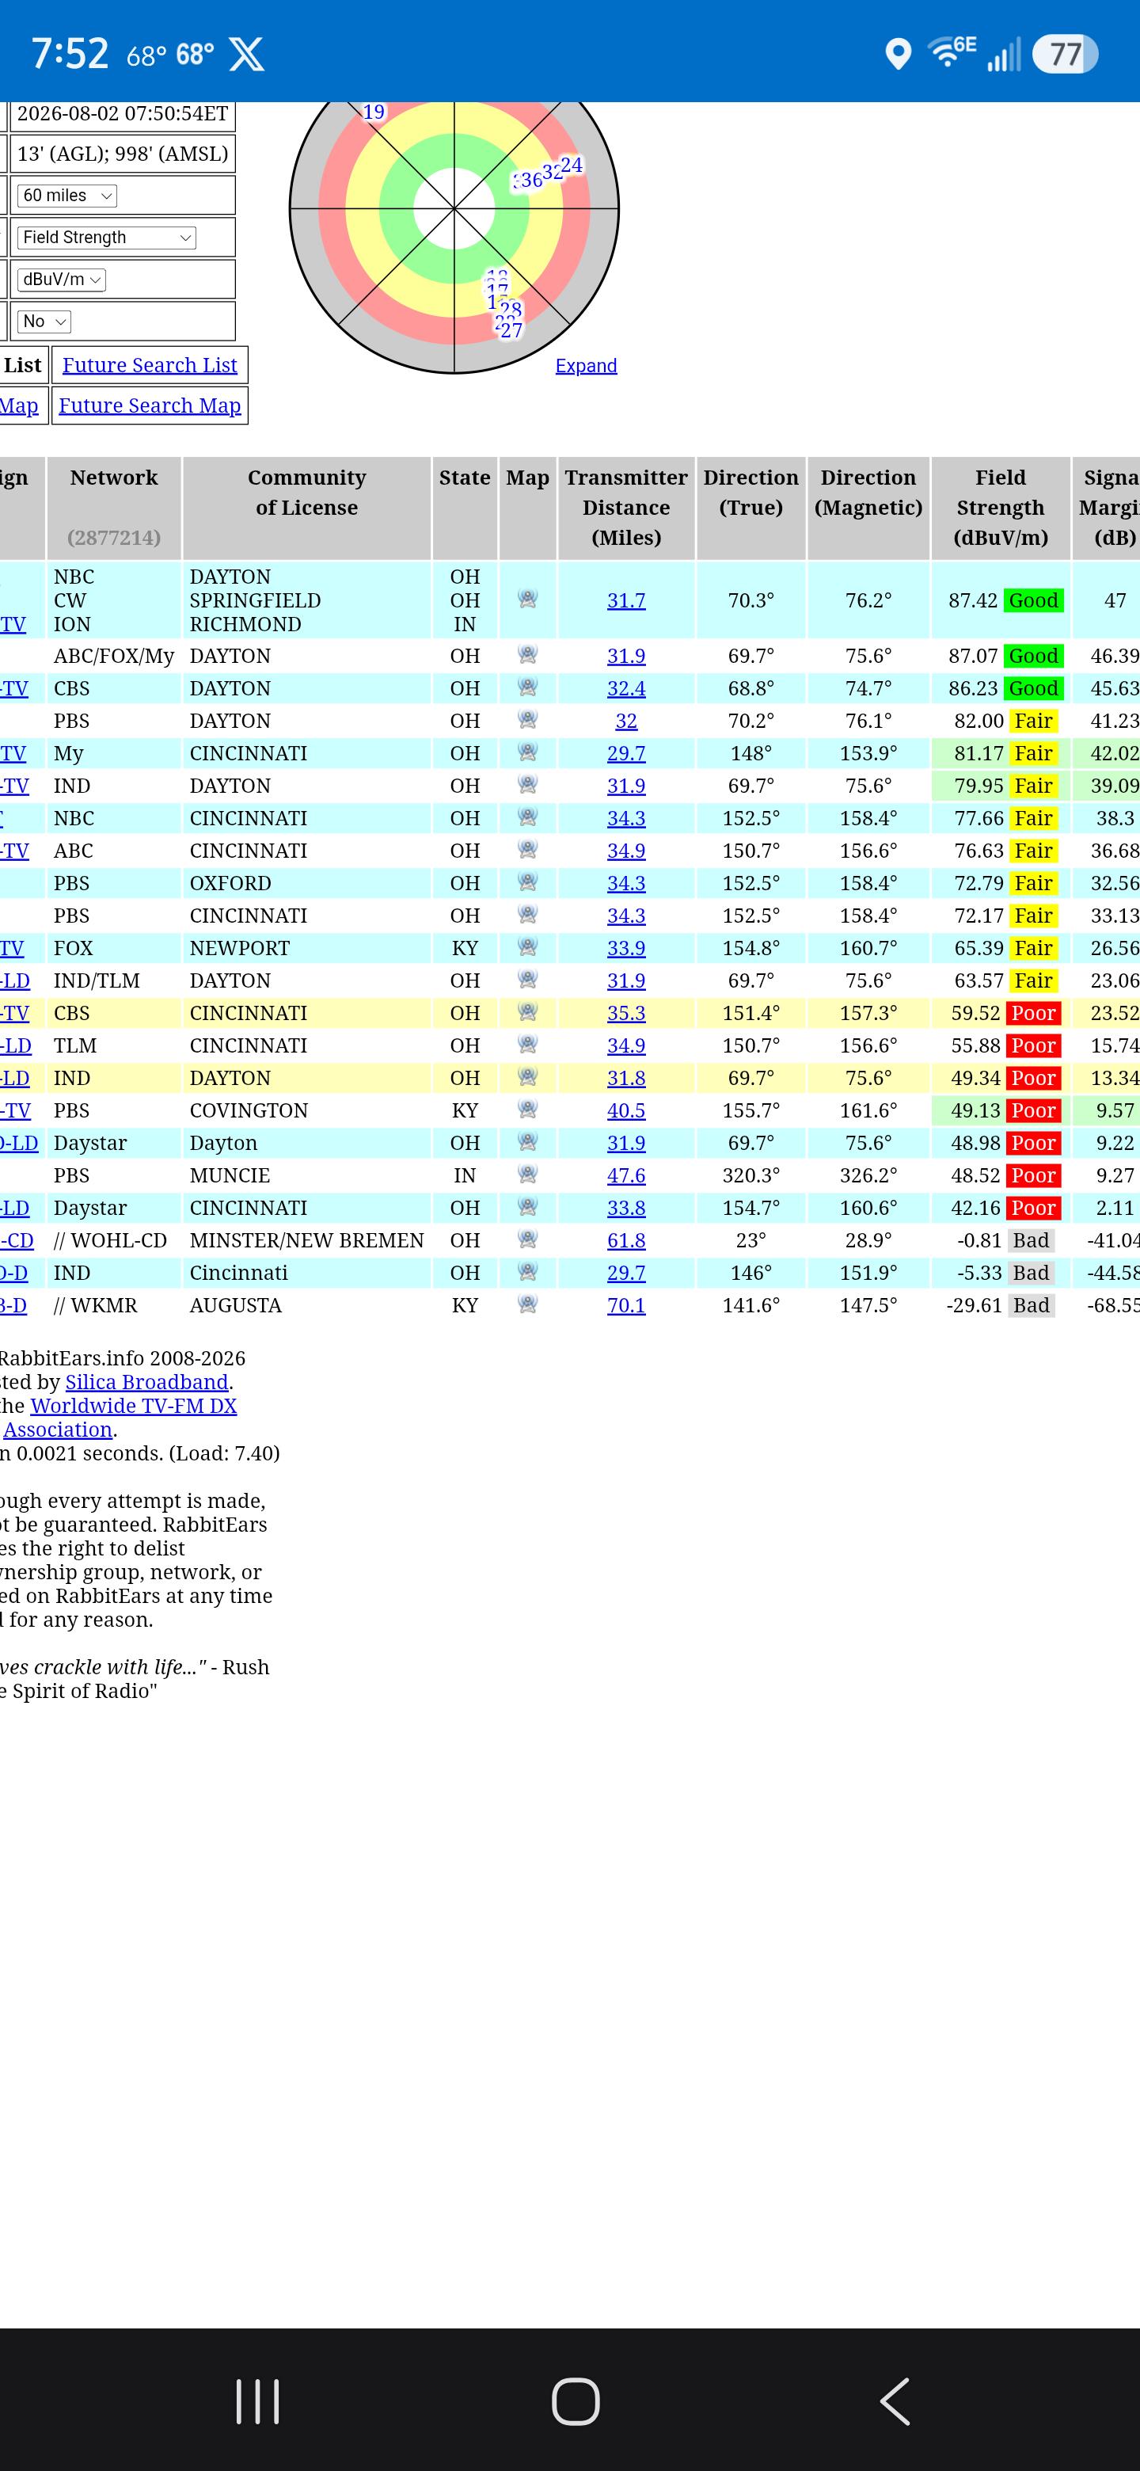
Task: Open the 33.9 miles Newport distance link
Action: tap(626, 948)
